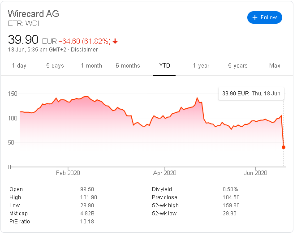Click the 52-wk high value 159.80

click(x=231, y=205)
